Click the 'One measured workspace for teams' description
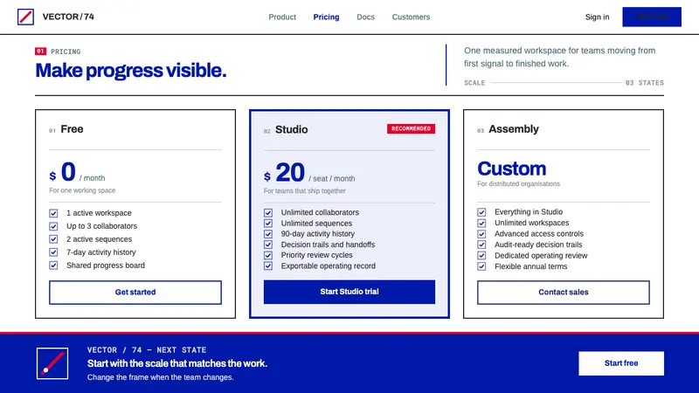This screenshot has width=699, height=393. [x=559, y=57]
